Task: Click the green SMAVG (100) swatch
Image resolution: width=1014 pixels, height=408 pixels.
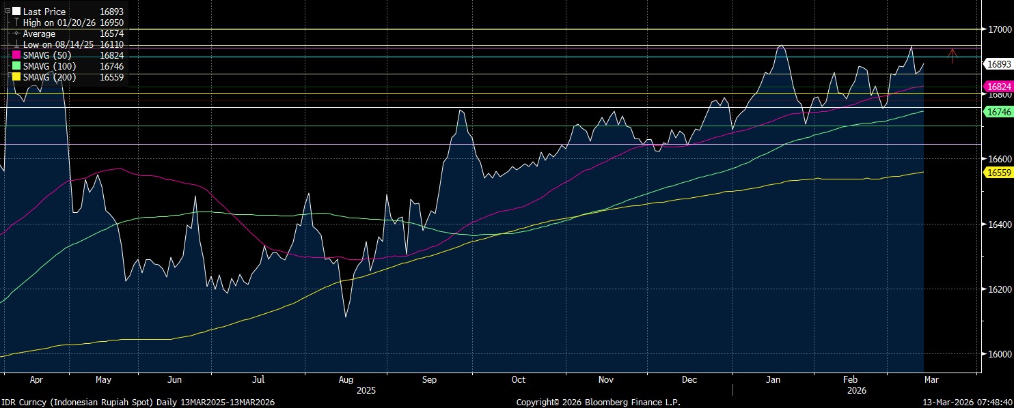Action: pyautogui.click(x=16, y=66)
